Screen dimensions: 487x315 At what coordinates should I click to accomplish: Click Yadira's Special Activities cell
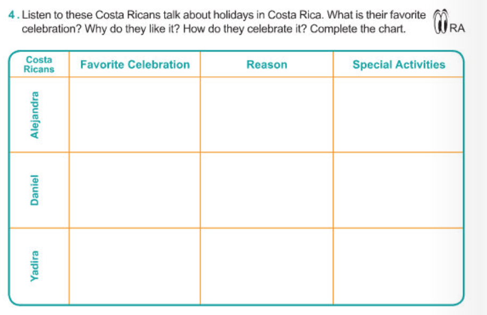click(x=399, y=266)
